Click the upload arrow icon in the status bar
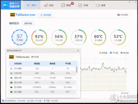138x104 pixels. tap(28, 101)
